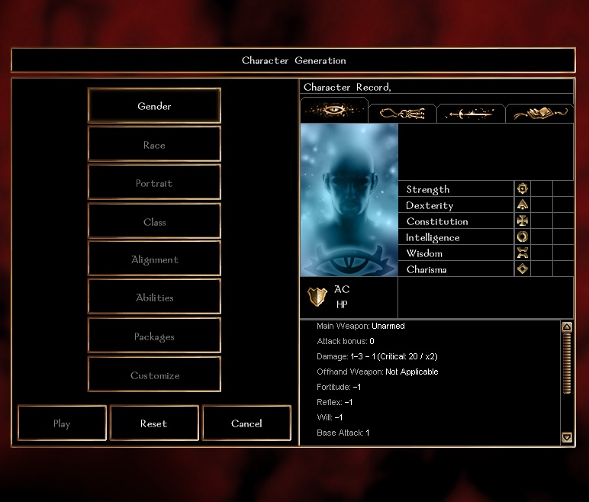
Task: Click the Intelligence ability icon
Action: [x=522, y=237]
